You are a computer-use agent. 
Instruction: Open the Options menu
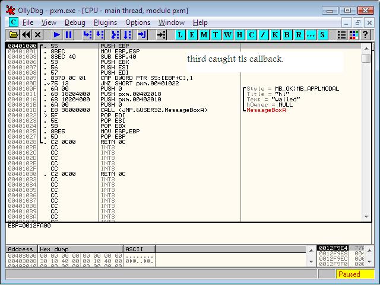click(138, 23)
